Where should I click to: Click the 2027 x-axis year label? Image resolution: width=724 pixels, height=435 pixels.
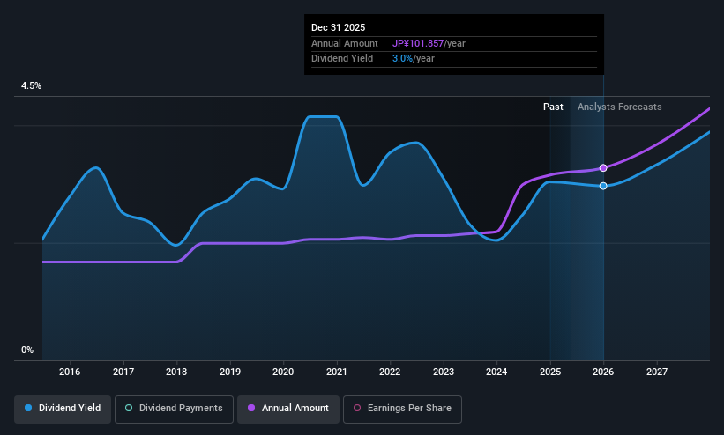[x=657, y=372]
